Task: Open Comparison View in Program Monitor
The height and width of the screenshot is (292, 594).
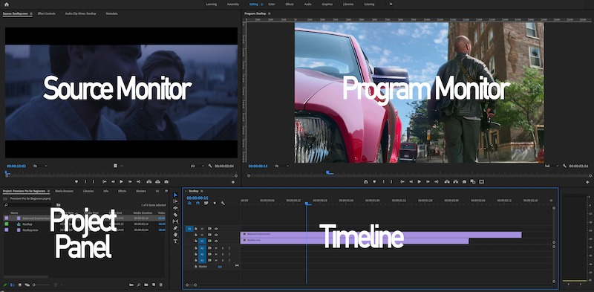Action: [x=473, y=181]
